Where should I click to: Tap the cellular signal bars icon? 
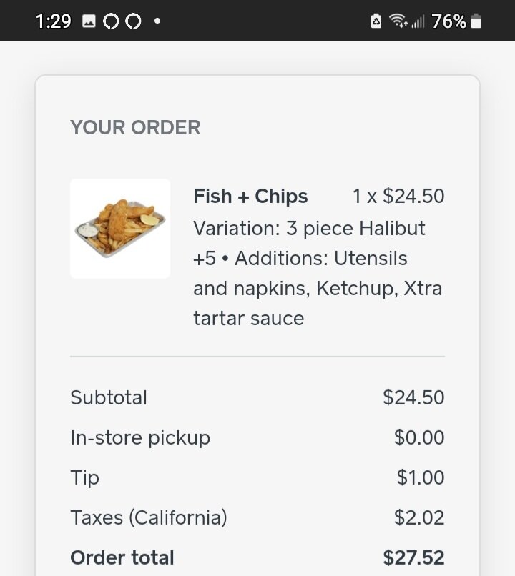click(x=418, y=21)
